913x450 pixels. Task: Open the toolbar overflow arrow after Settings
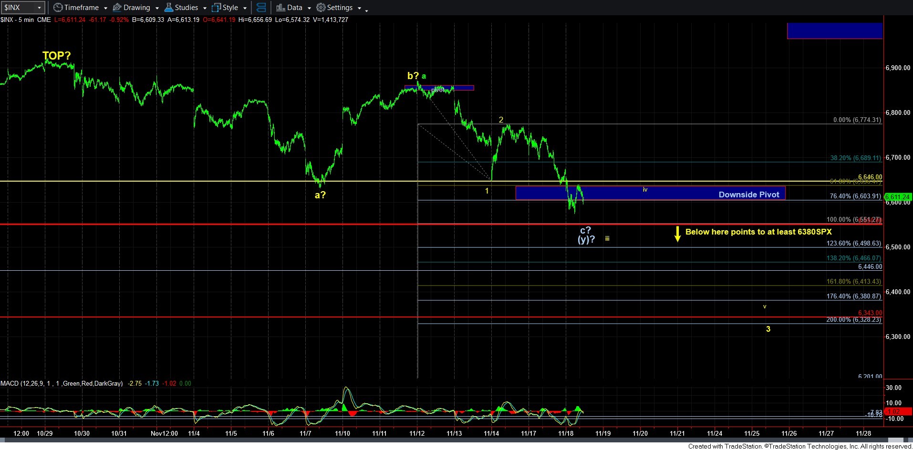point(366,10)
